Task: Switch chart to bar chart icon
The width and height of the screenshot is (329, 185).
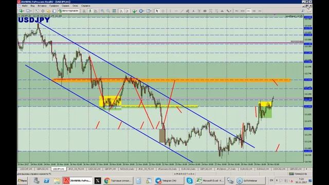Action: pyautogui.click(x=84, y=11)
